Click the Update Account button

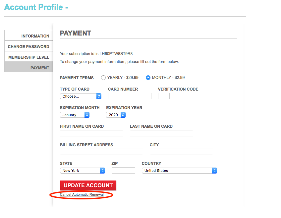pyautogui.click(x=88, y=185)
